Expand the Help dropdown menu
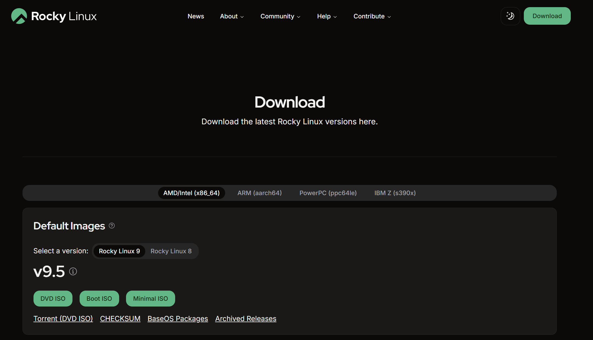 click(327, 16)
